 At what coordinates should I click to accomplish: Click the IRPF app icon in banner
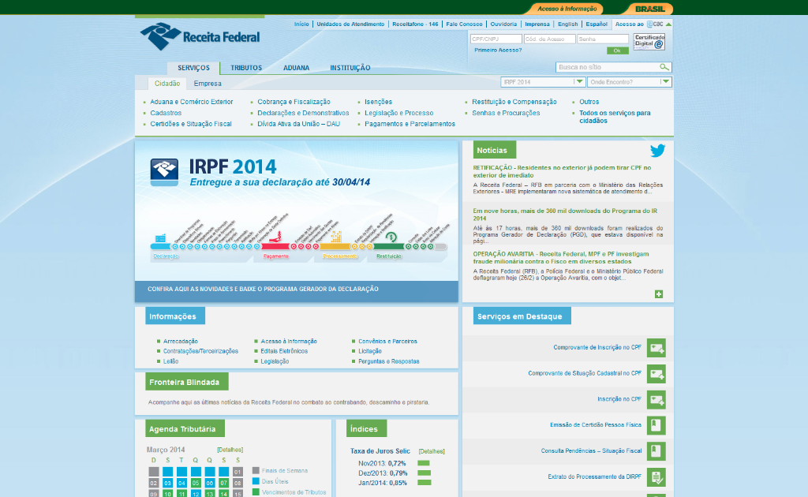(x=164, y=172)
